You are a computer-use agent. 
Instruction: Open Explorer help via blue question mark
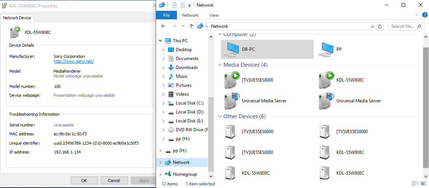pos(425,15)
